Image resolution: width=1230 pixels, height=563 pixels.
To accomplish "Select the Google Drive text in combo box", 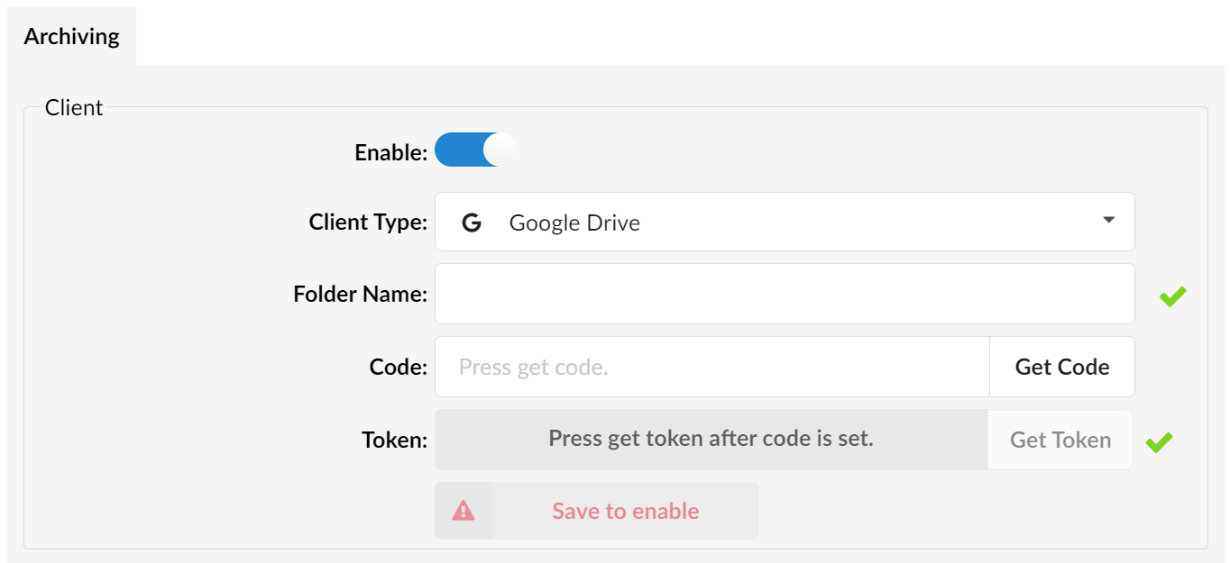I will point(574,222).
